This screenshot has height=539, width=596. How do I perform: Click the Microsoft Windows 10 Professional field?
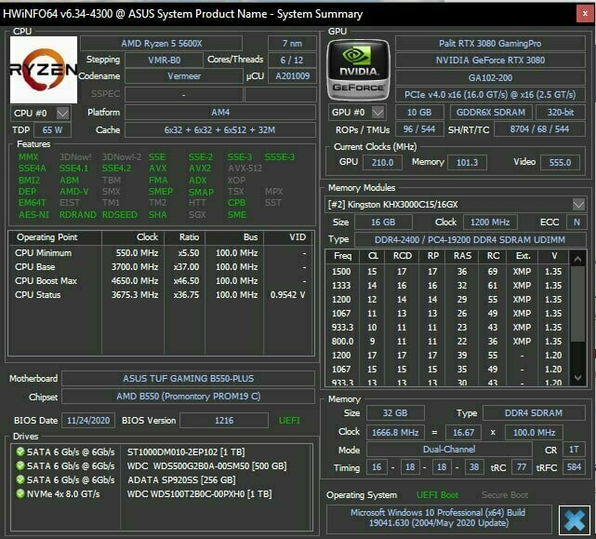(439, 518)
